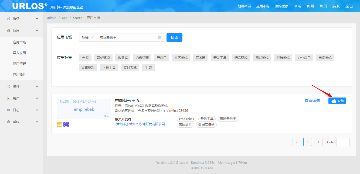Open the 标签 search type dropdown
Viewport: 360px width, 174px height.
pyautogui.click(x=88, y=37)
